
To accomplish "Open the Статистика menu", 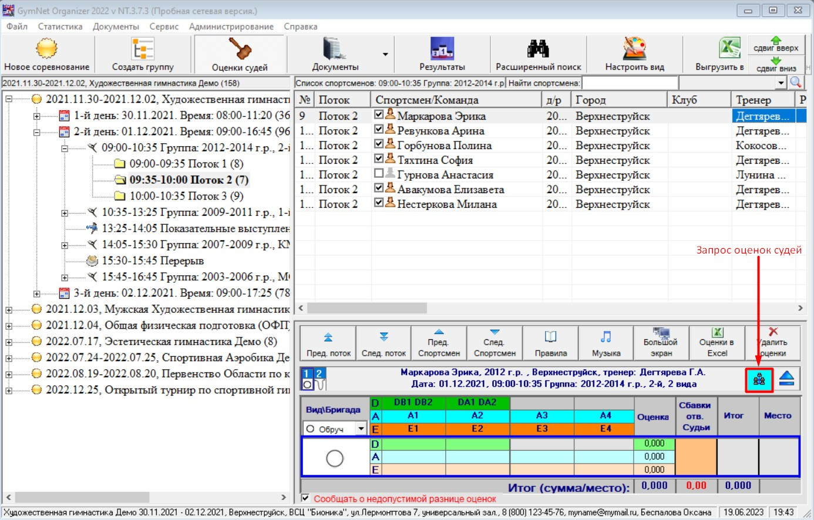I will pos(60,26).
